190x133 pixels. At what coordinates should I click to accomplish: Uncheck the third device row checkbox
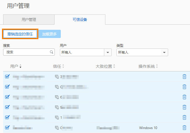7,97
